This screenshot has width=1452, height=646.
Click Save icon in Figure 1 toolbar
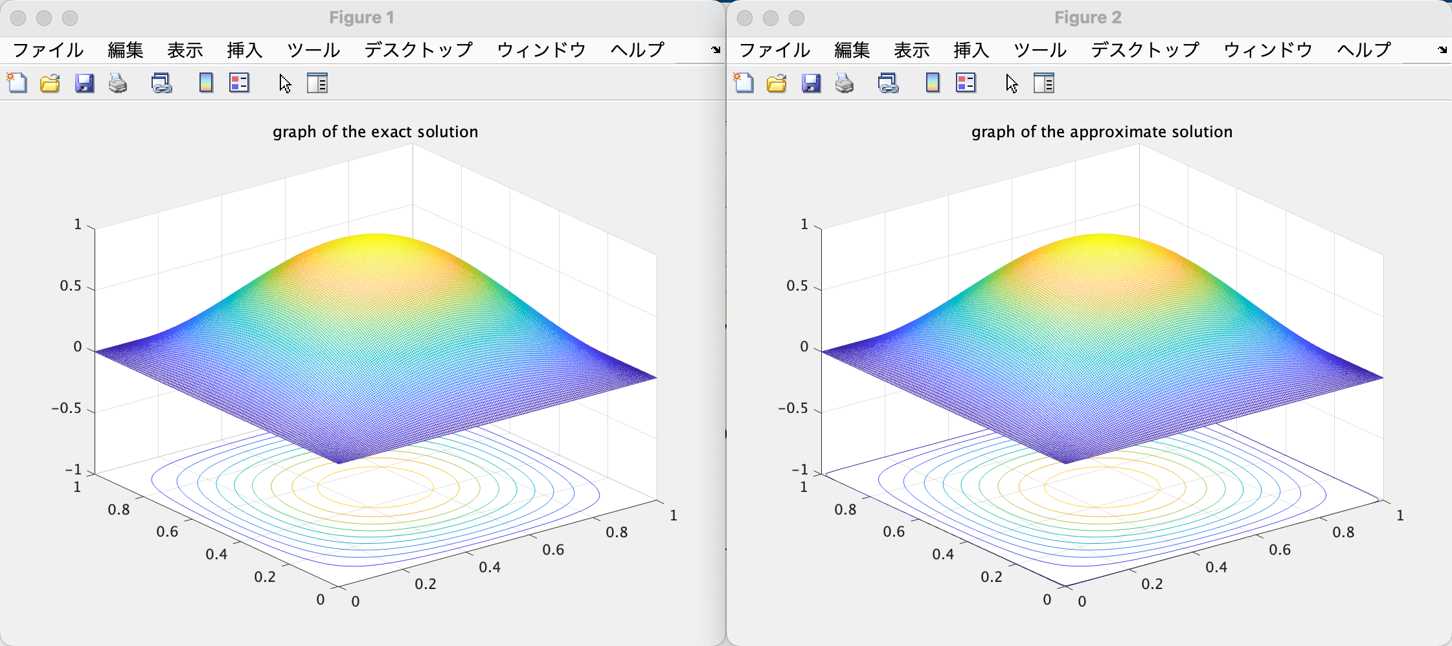[84, 83]
